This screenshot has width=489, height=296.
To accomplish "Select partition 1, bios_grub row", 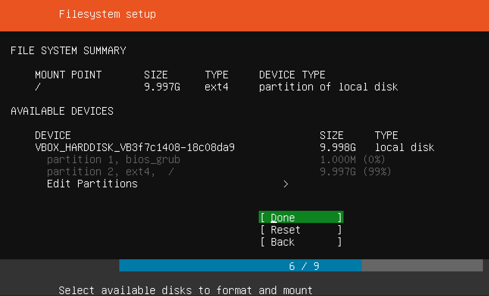I will coord(113,159).
